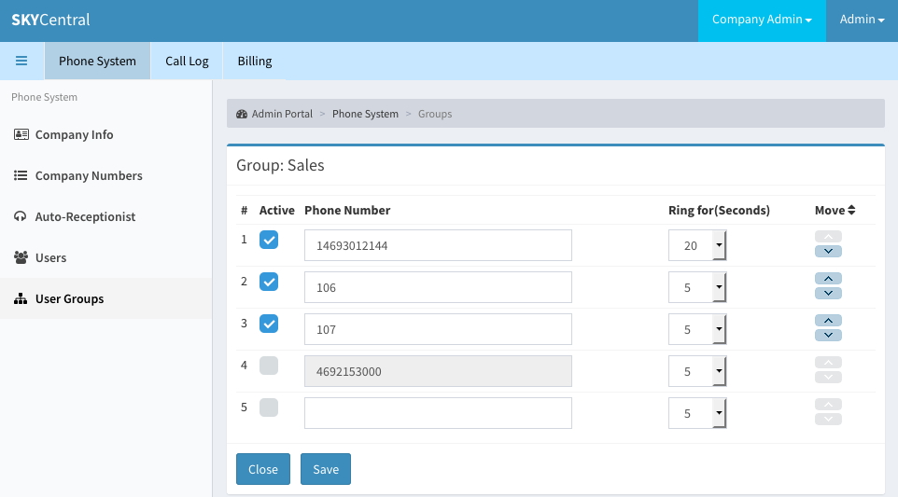Click phone number field 14693012144

[438, 245]
